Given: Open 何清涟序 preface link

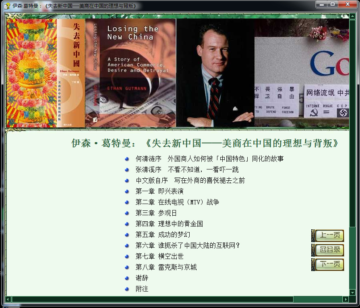Looking at the screenshot, I should coord(209,159).
